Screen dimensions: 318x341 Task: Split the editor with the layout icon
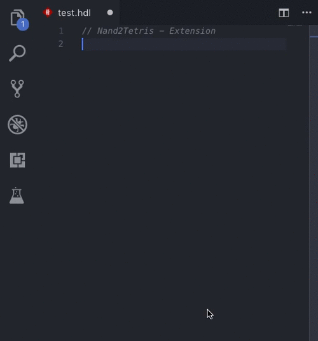pyautogui.click(x=284, y=13)
